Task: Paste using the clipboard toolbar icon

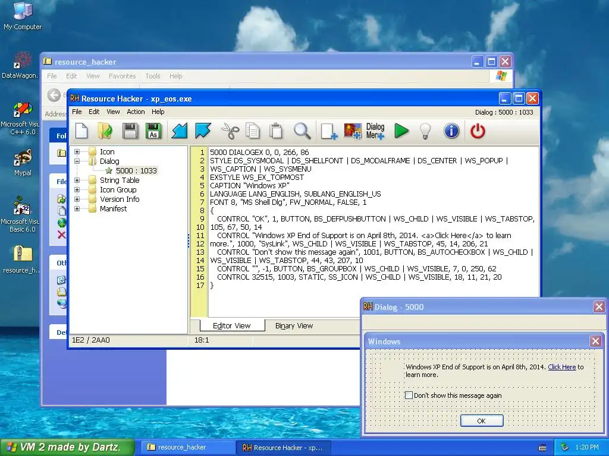Action: pyautogui.click(x=276, y=131)
